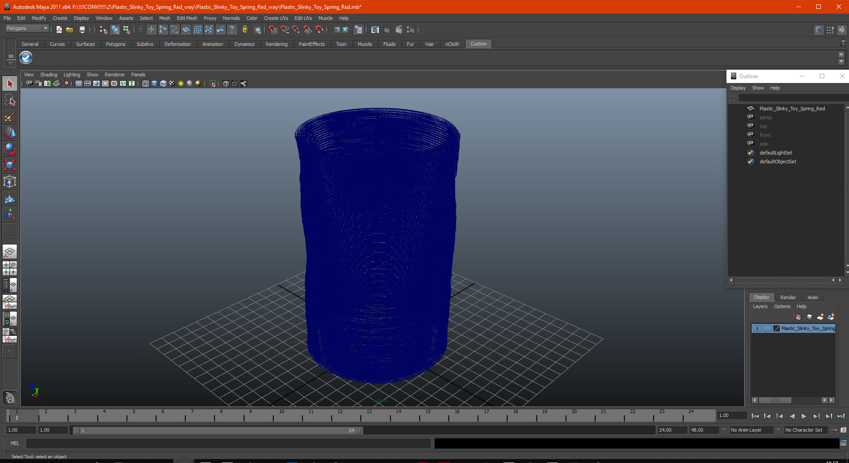849x463 pixels.
Task: Open the Outliner Show menu
Action: tap(758, 88)
